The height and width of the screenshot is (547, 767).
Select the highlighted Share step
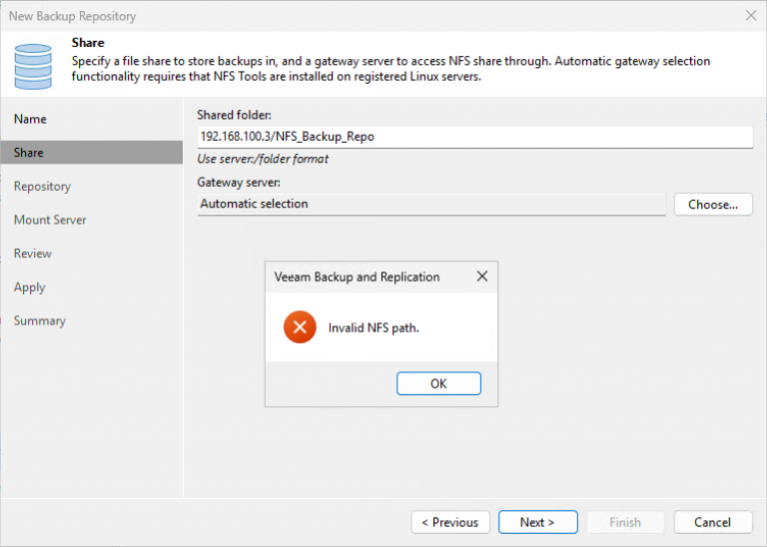coord(29,153)
